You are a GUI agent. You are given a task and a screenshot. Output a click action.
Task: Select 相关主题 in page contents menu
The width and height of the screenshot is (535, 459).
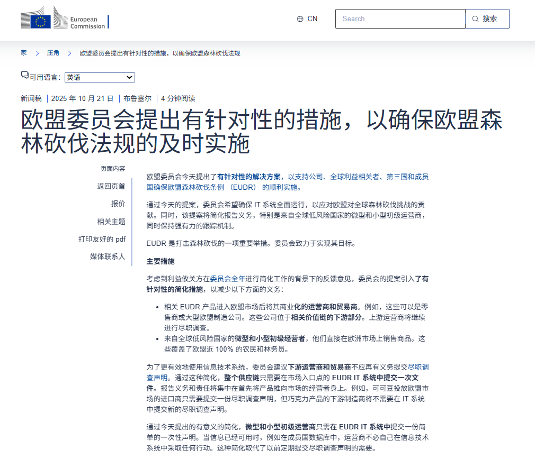coord(111,222)
